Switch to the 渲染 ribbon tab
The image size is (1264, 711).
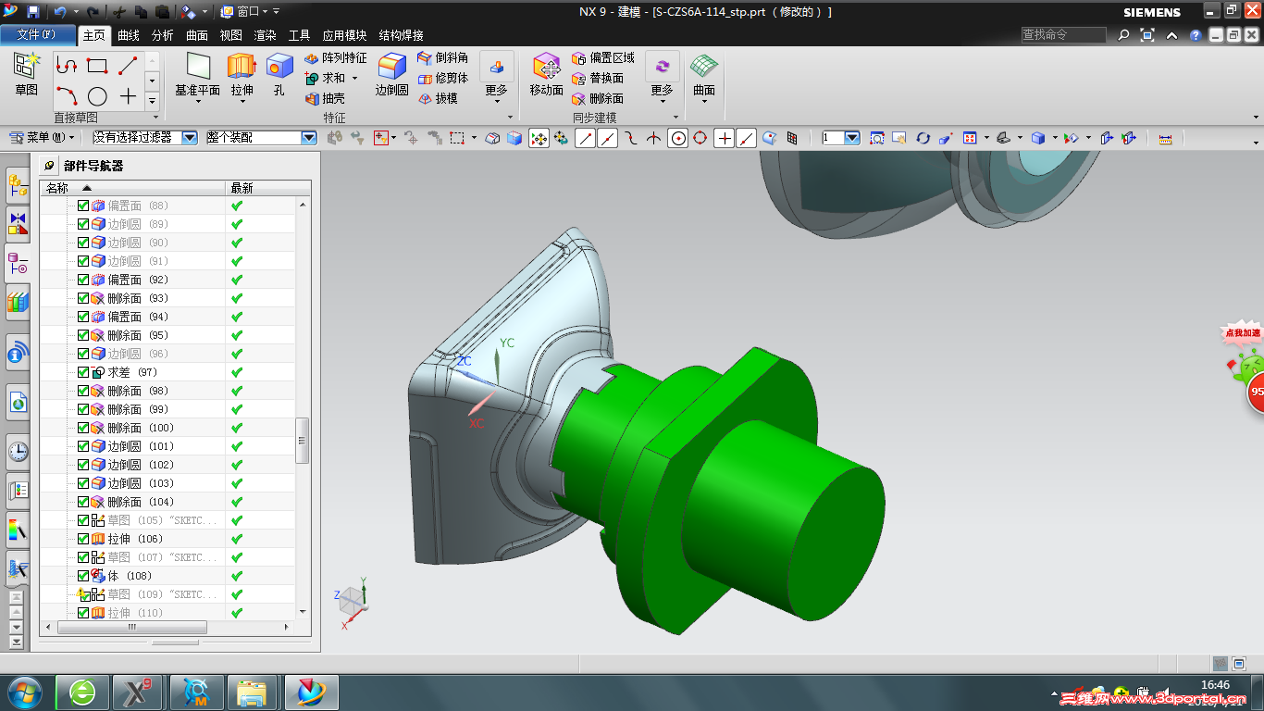pos(265,35)
